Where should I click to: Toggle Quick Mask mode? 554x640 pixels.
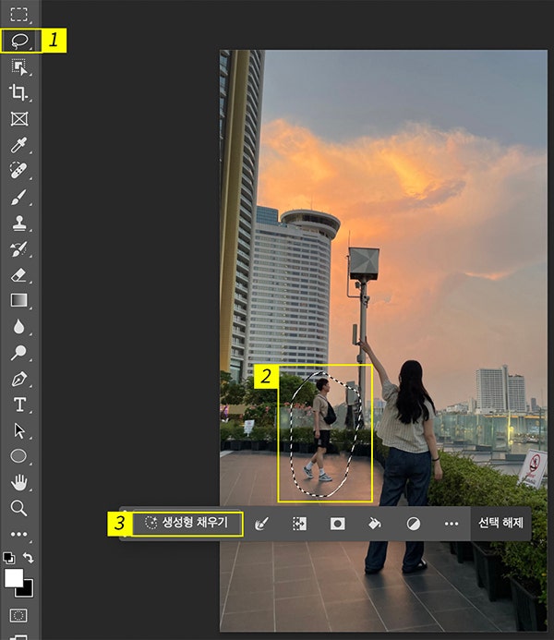point(18,615)
